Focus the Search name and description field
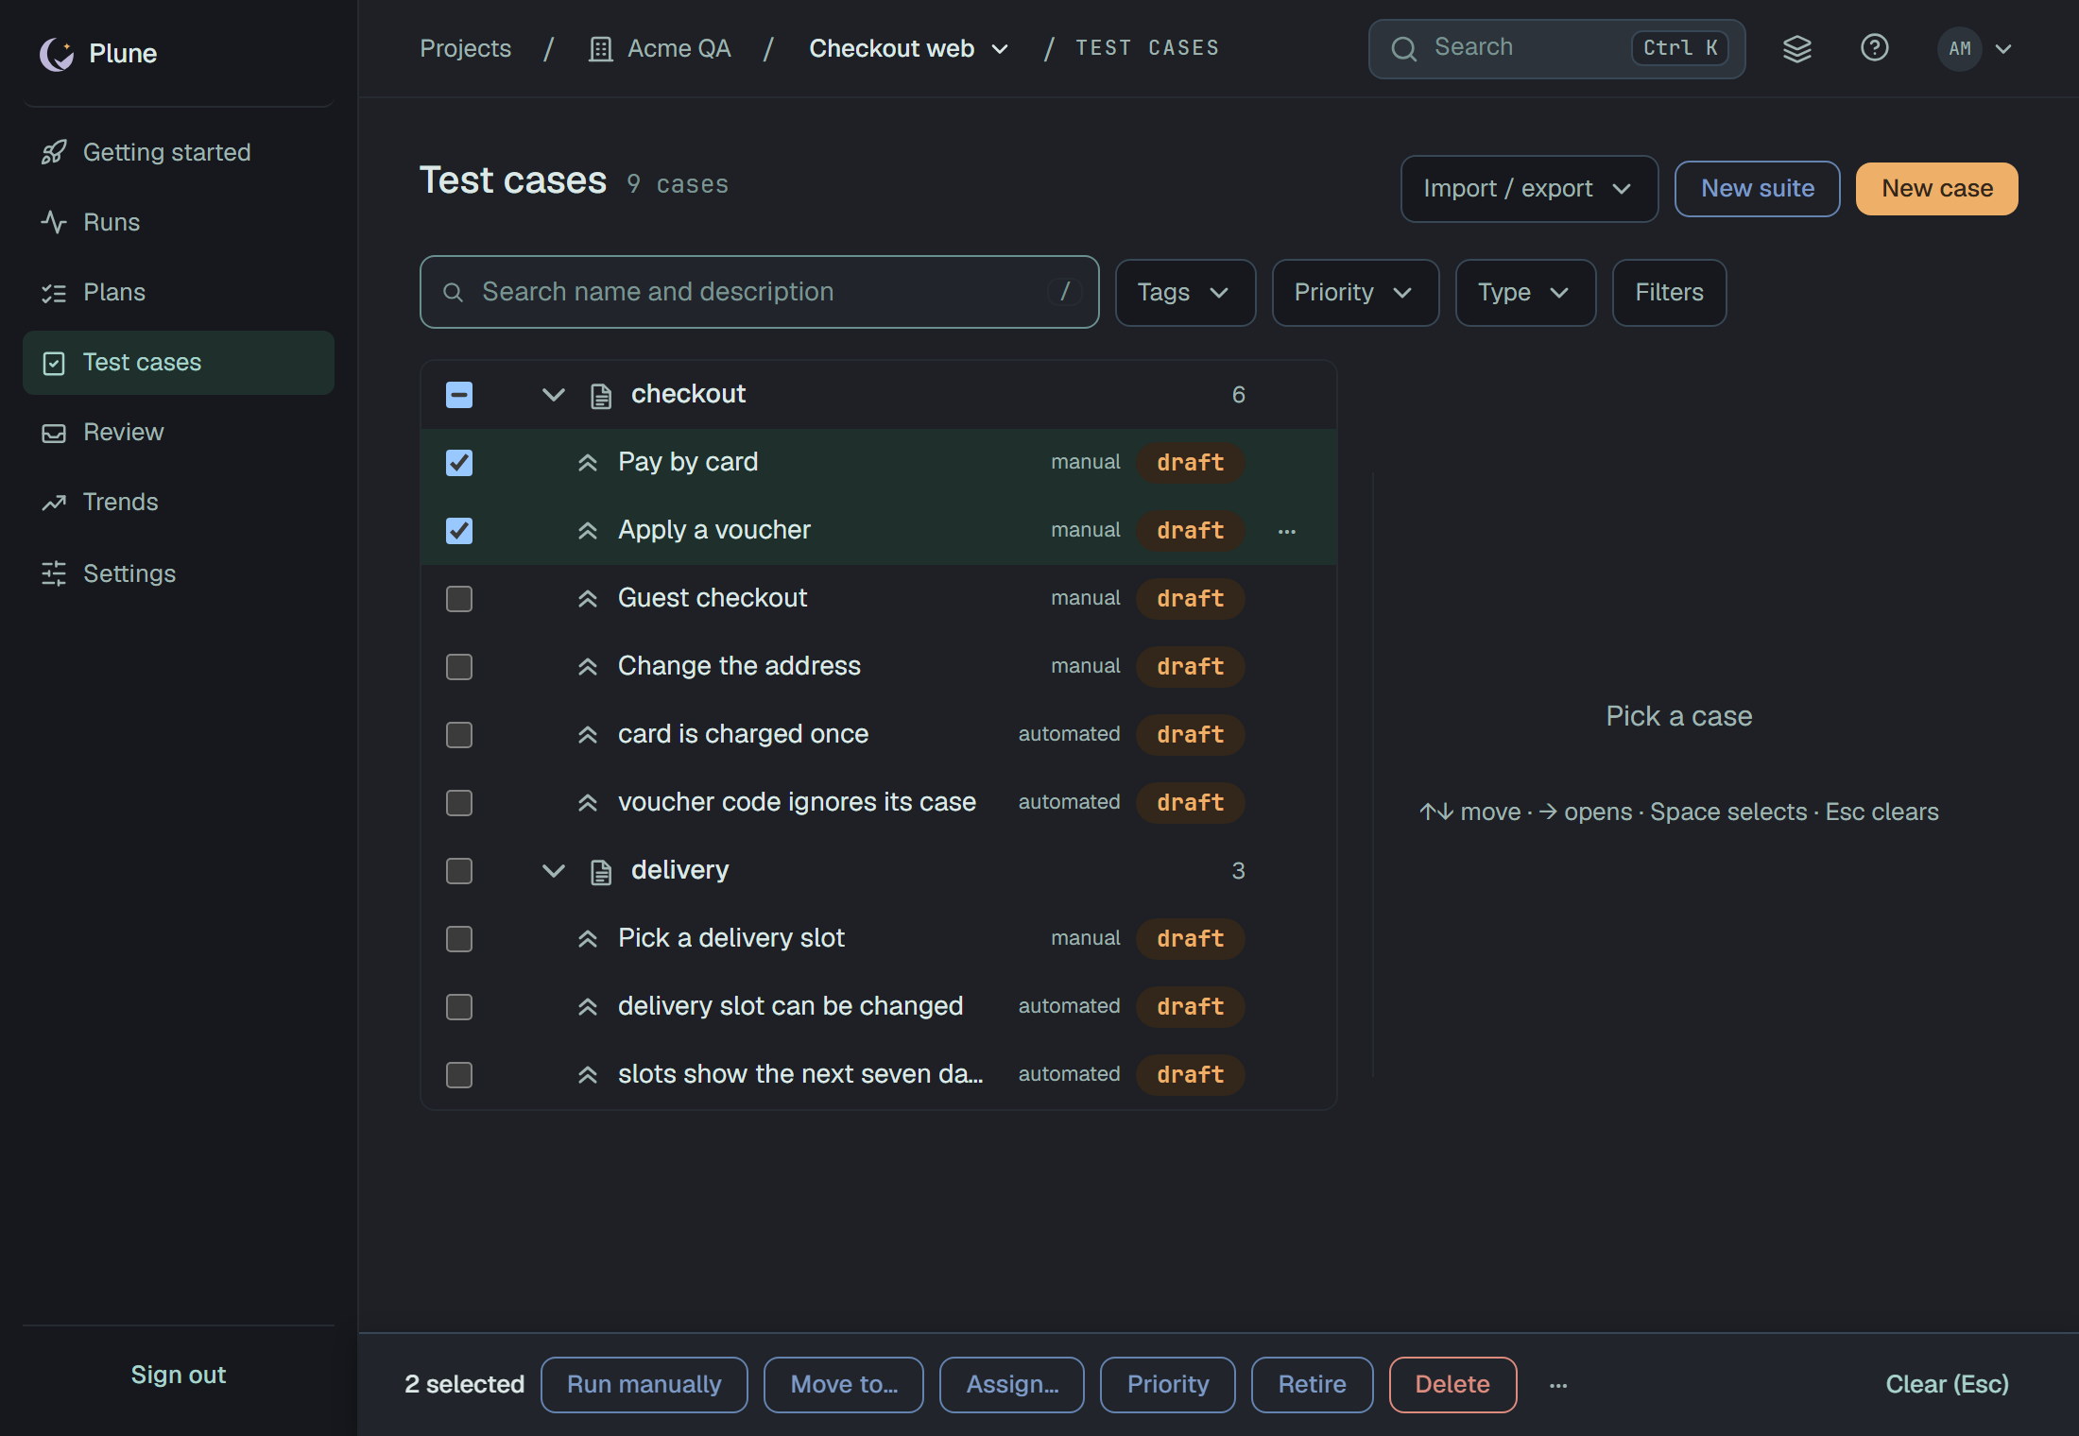2079x1436 pixels. click(759, 292)
